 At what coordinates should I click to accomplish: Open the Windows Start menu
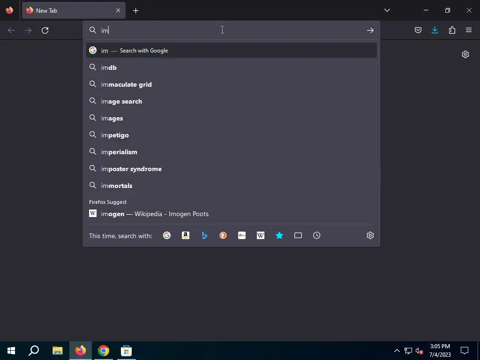pos(11,351)
